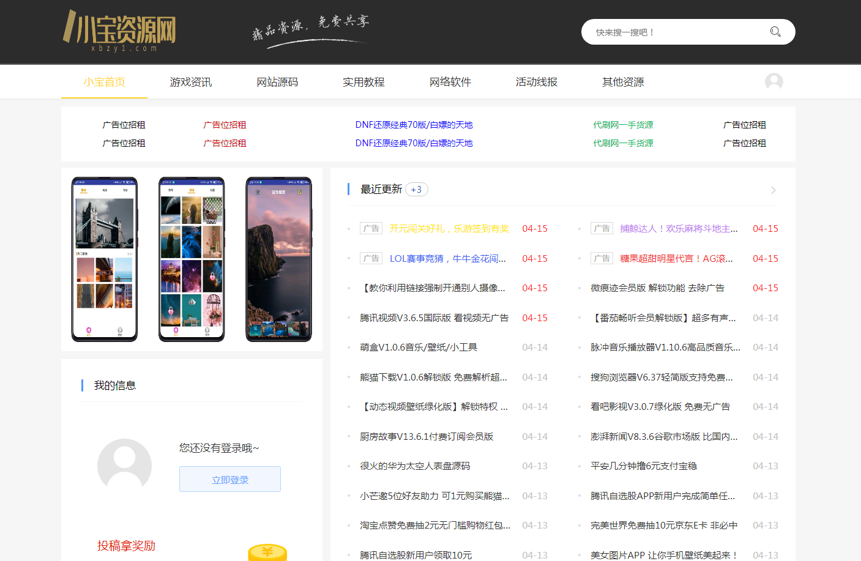The image size is (861, 561).
Task: Click the +3 updates badge
Action: [x=416, y=190]
